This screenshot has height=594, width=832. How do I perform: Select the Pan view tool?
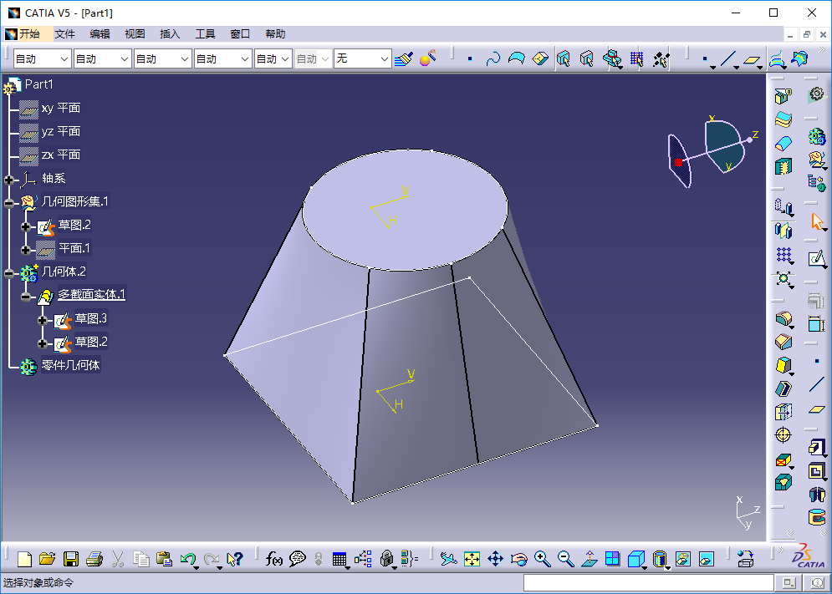(x=495, y=559)
